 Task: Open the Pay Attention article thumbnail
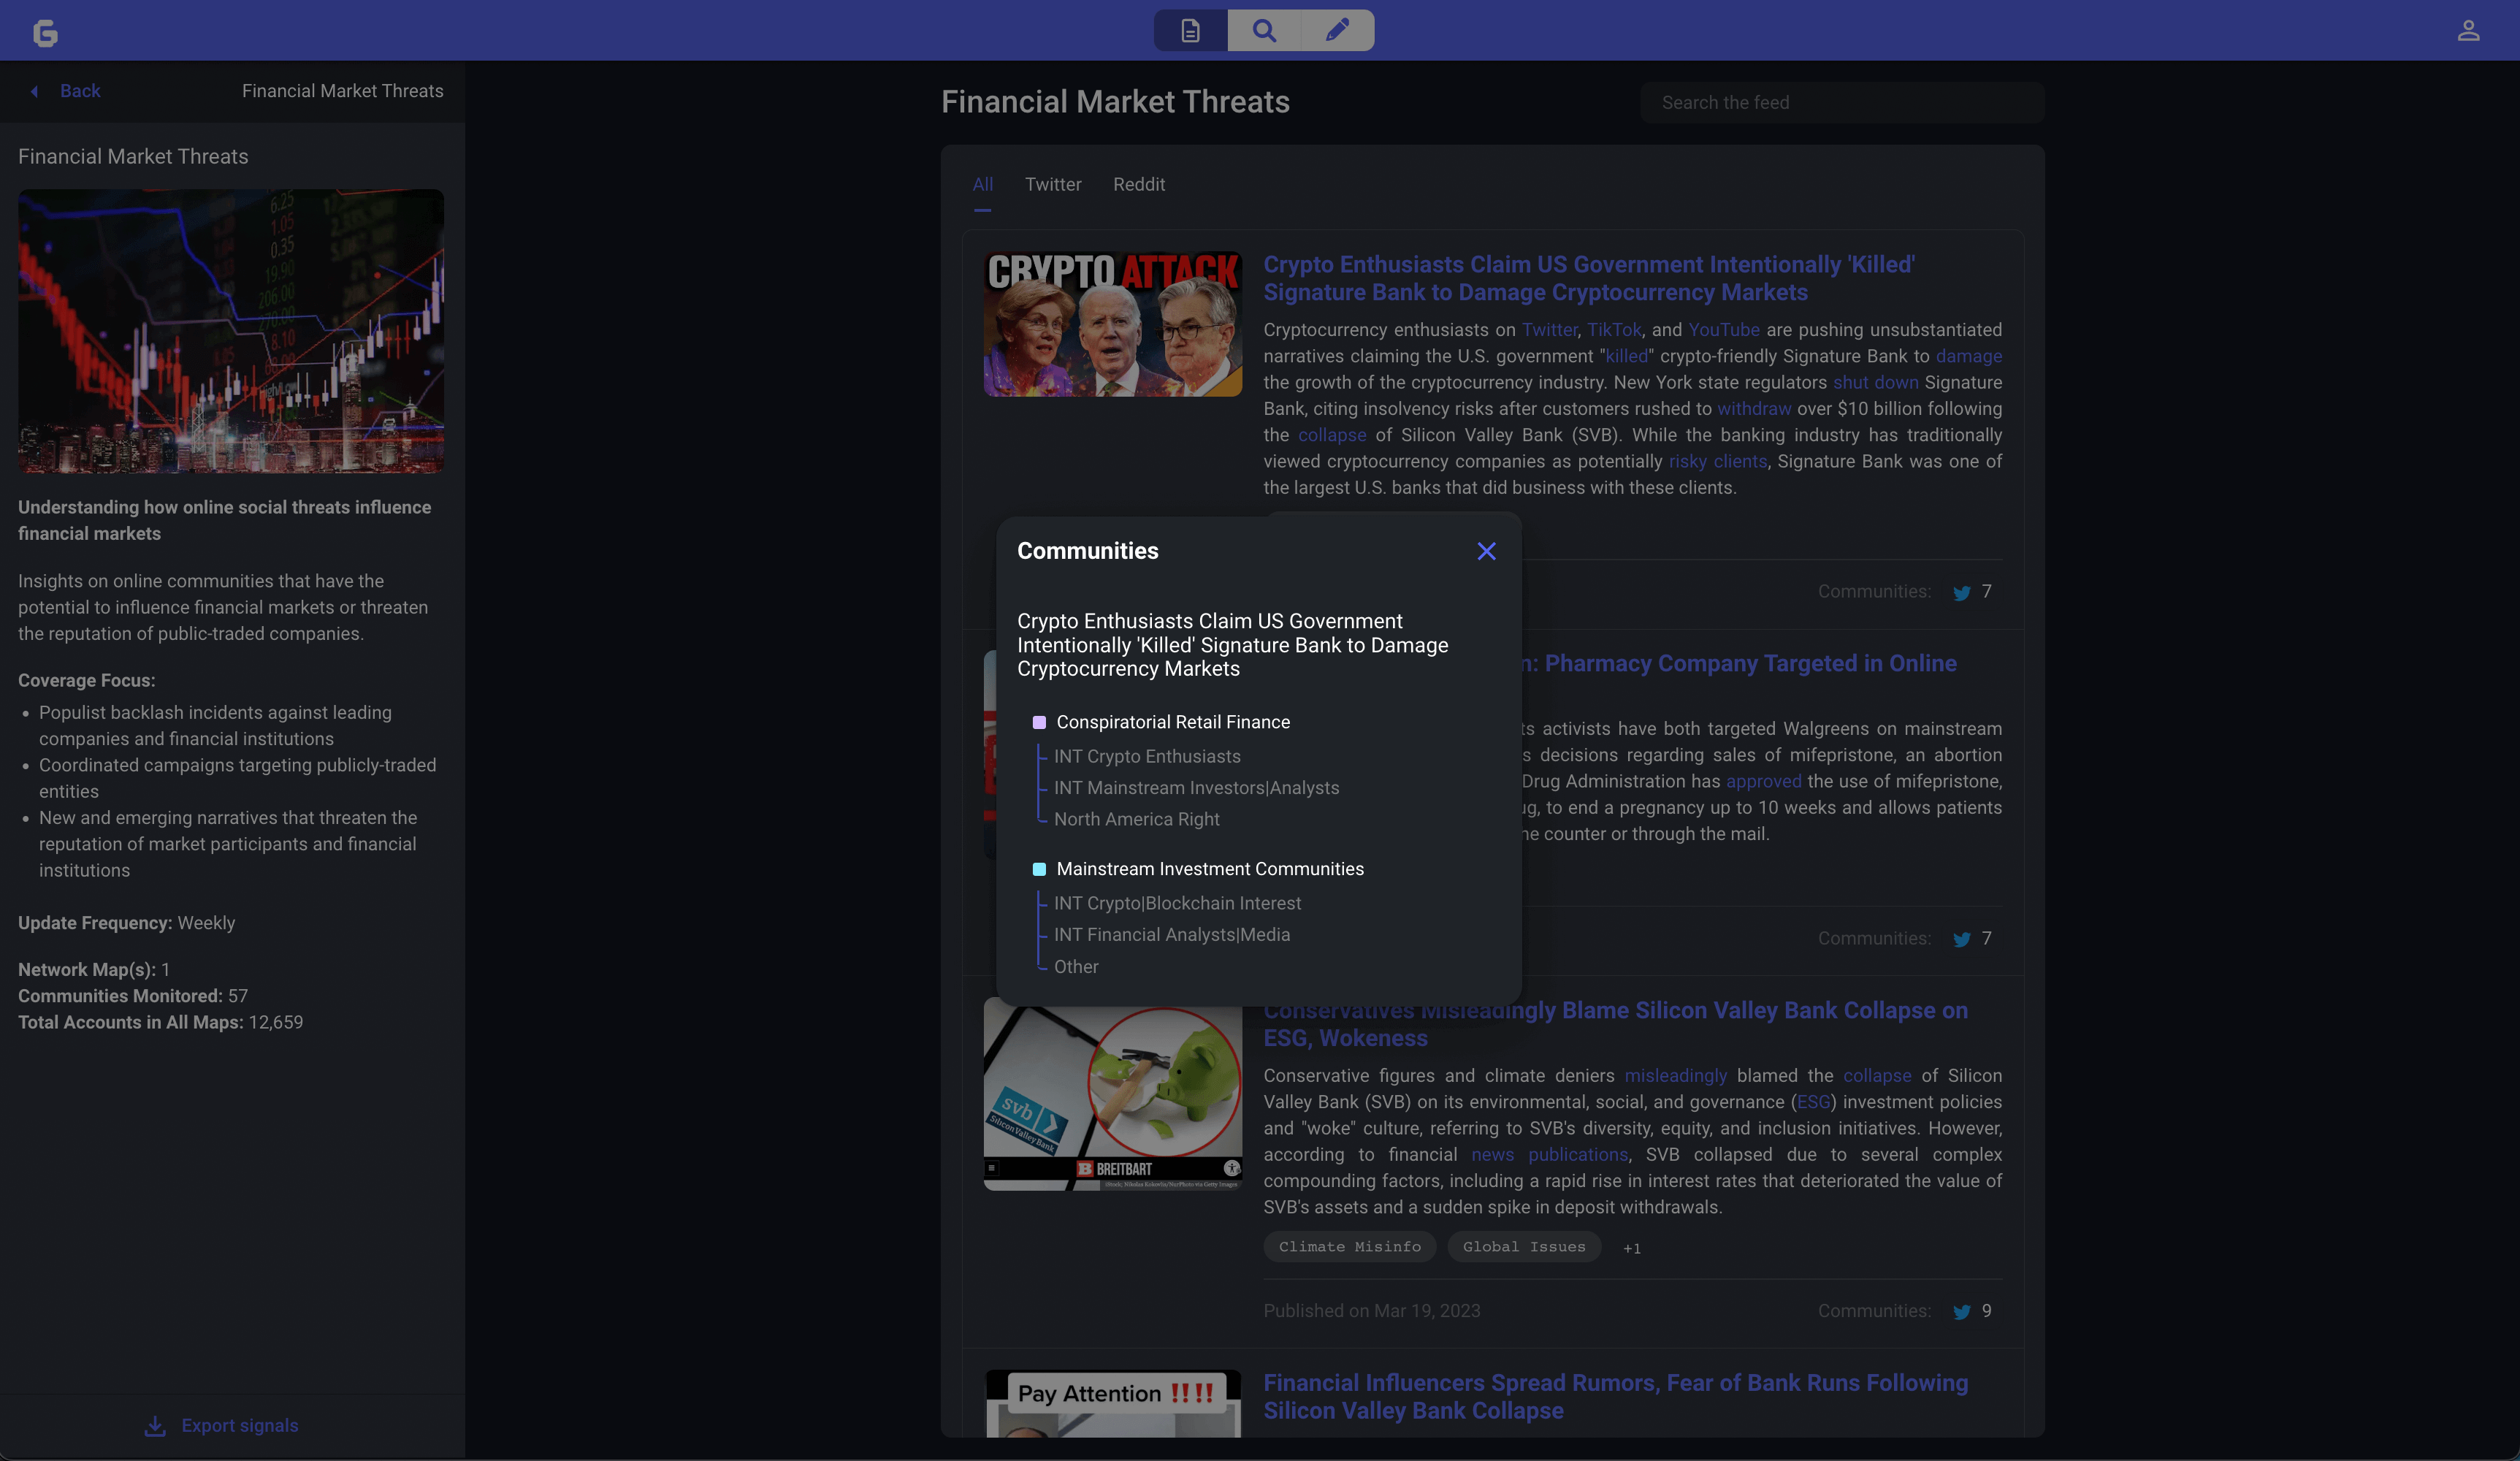click(1112, 1404)
